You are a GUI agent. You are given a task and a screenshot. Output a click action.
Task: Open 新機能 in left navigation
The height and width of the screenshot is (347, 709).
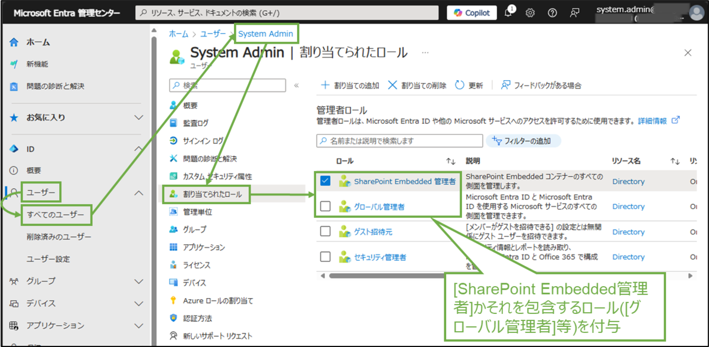coord(37,64)
